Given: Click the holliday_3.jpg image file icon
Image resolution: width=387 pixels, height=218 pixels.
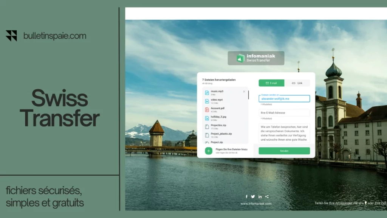Looking at the screenshot, I should [207, 118].
